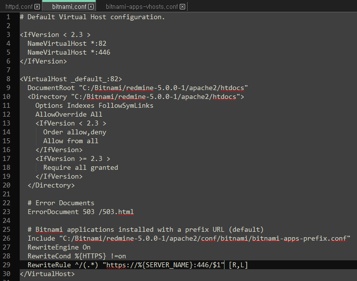
Task: Click the 'https://%{SERVER_NAME}:446/$1' rewrite URL
Action: point(163,265)
